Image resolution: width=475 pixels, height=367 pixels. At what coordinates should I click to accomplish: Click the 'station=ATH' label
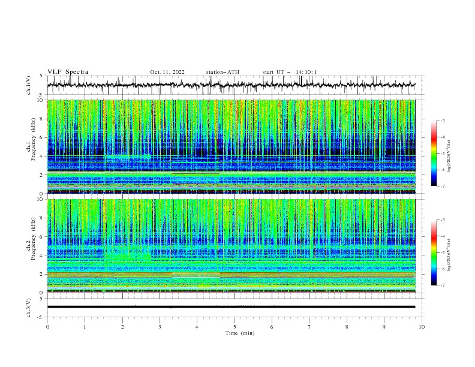coord(223,72)
